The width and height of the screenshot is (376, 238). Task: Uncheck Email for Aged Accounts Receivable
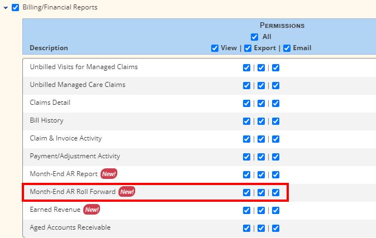pos(276,228)
